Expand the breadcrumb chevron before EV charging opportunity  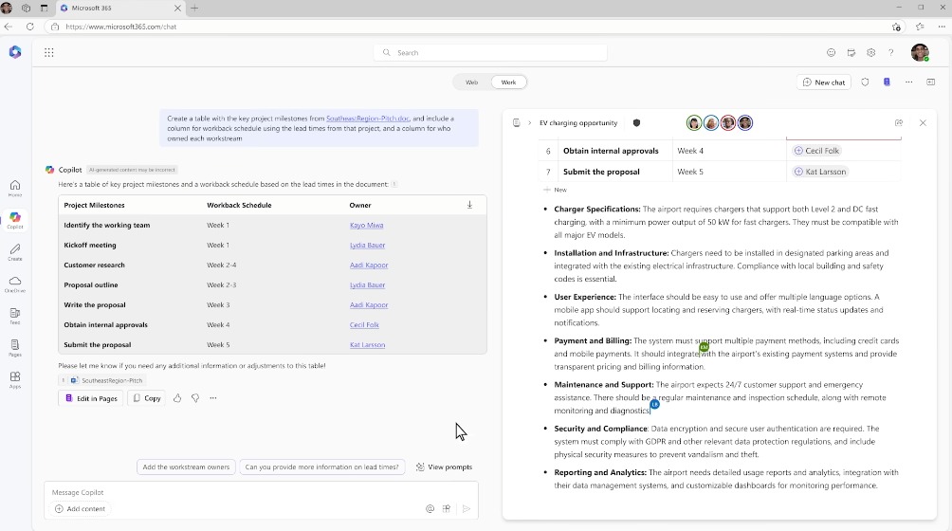tap(529, 123)
